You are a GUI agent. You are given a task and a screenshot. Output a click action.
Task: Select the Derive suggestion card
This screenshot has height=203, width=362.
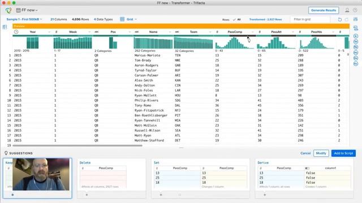click(304, 178)
